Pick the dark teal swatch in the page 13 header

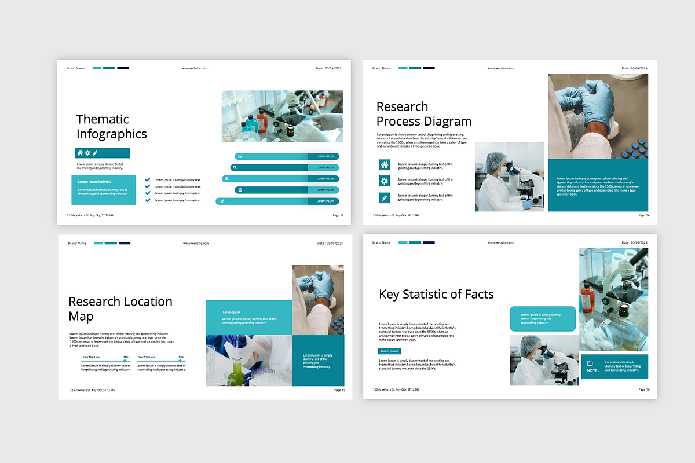coord(109,68)
